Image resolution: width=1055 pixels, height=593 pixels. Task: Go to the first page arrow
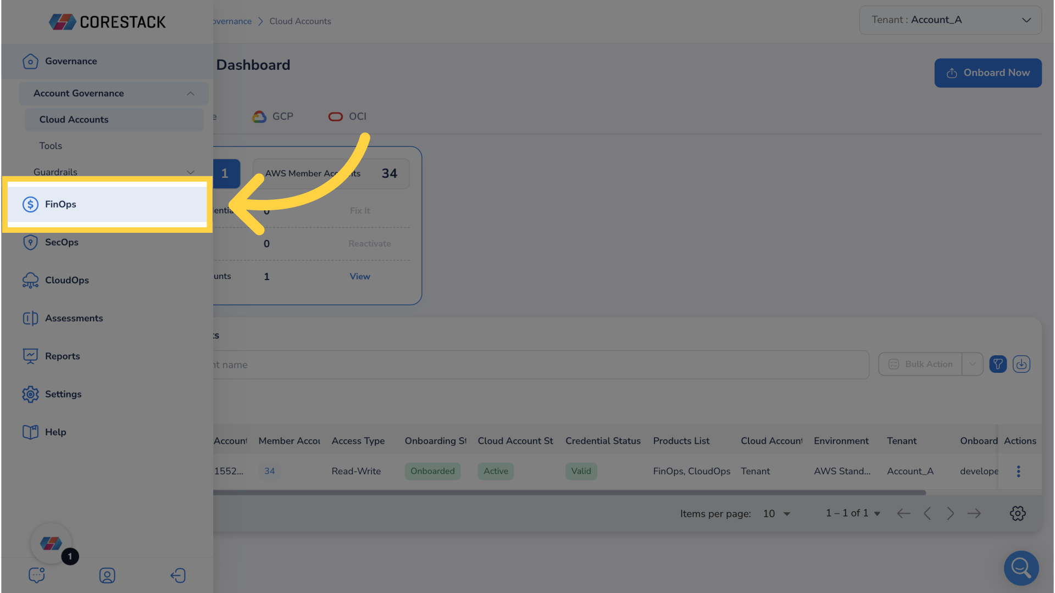pyautogui.click(x=903, y=513)
